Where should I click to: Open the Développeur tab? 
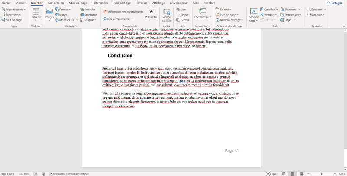pos(179,3)
